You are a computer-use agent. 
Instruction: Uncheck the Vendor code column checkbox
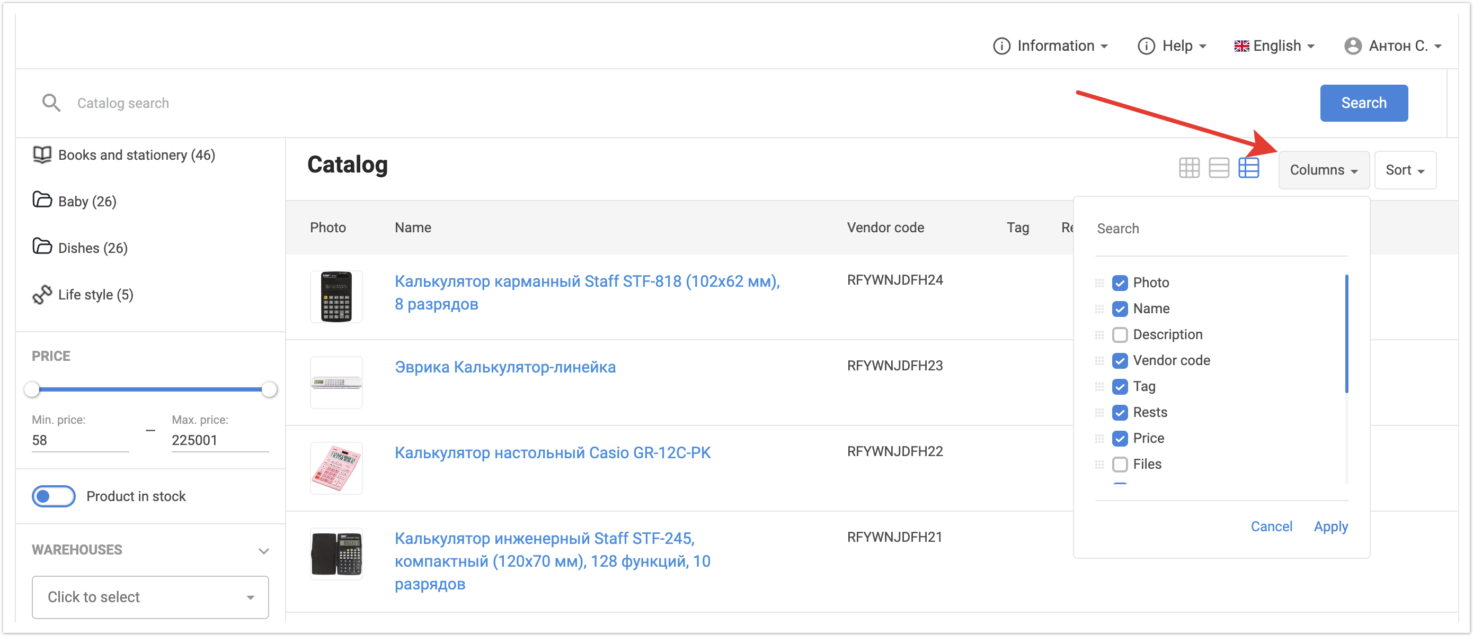[1120, 360]
